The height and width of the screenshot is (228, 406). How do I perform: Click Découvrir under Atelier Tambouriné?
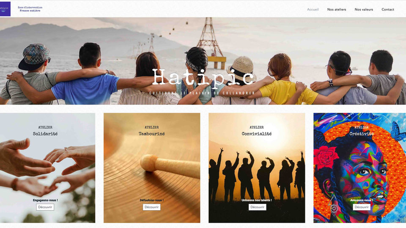click(151, 207)
